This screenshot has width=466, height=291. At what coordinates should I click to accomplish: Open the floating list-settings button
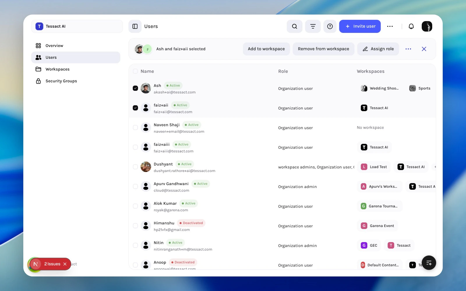coord(429,263)
